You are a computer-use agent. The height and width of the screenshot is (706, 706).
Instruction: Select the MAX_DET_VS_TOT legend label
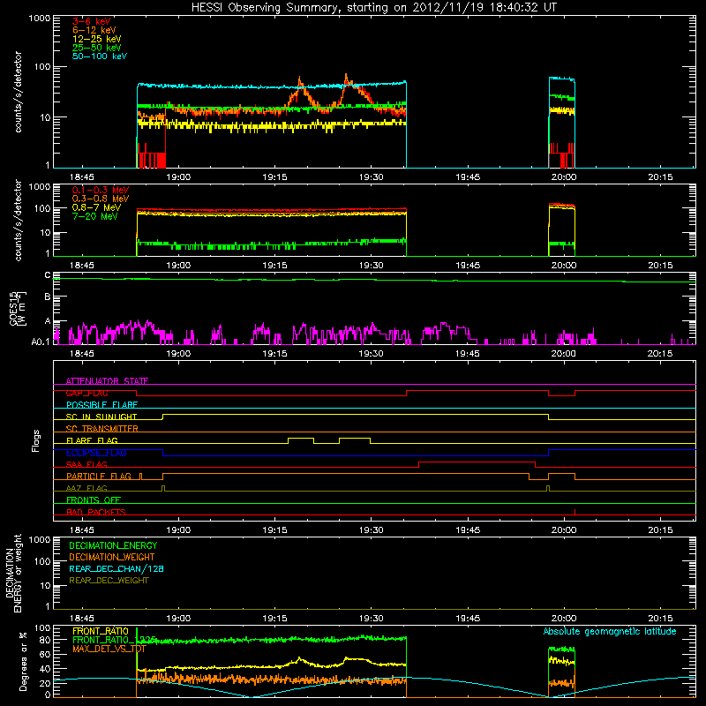(109, 649)
